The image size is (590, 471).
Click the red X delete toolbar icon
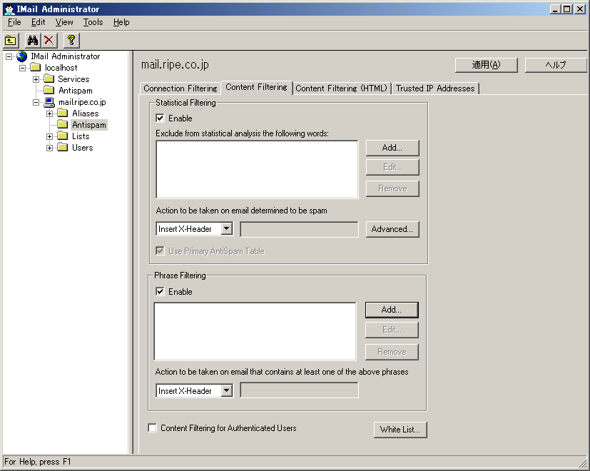click(49, 41)
